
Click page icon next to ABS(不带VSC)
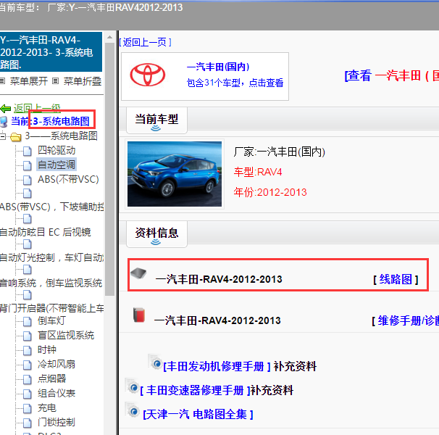click(x=27, y=180)
